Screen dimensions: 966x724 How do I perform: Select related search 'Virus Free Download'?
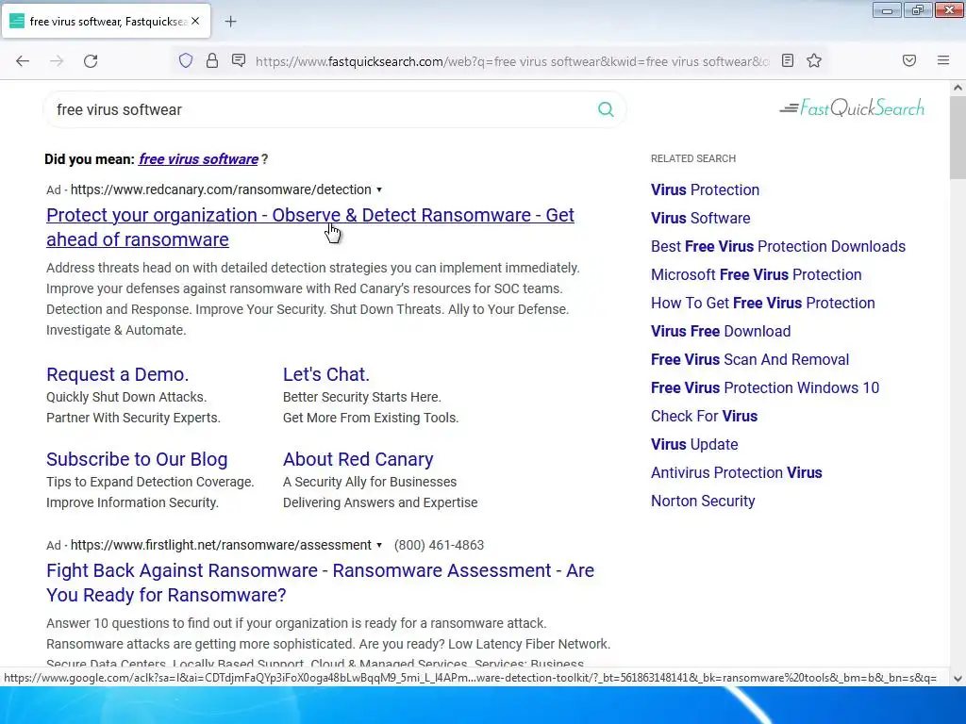coord(721,331)
